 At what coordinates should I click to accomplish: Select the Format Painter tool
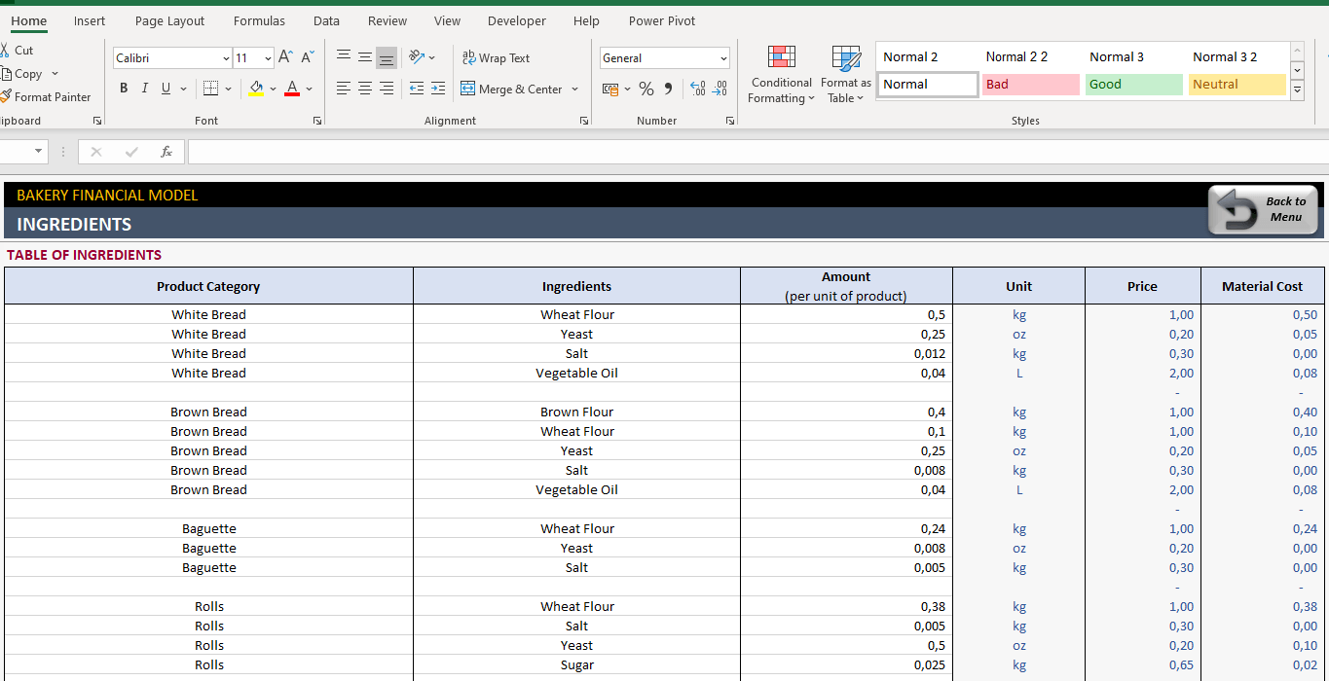pos(47,96)
